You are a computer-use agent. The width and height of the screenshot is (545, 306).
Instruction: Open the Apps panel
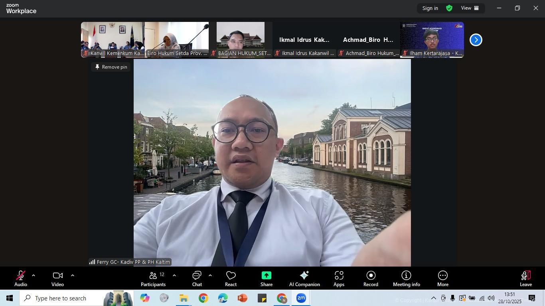pyautogui.click(x=339, y=278)
